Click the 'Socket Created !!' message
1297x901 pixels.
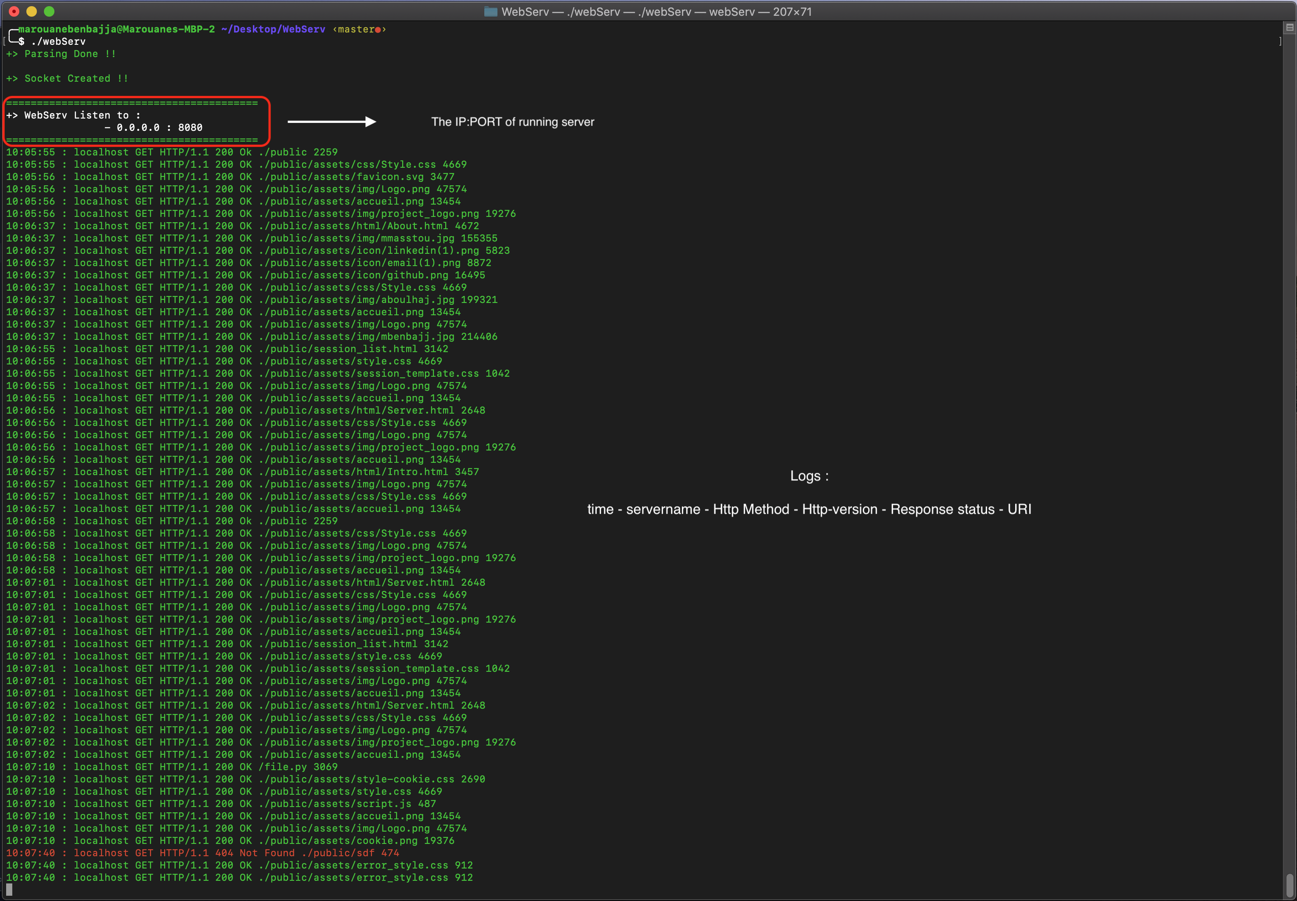(x=76, y=79)
